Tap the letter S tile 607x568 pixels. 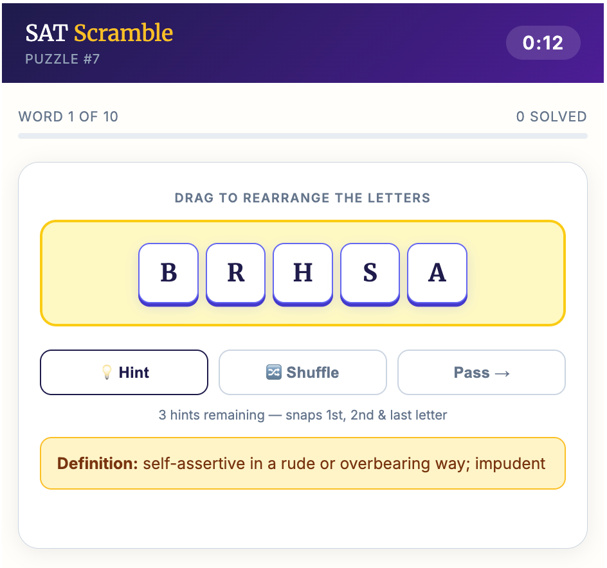pos(370,273)
